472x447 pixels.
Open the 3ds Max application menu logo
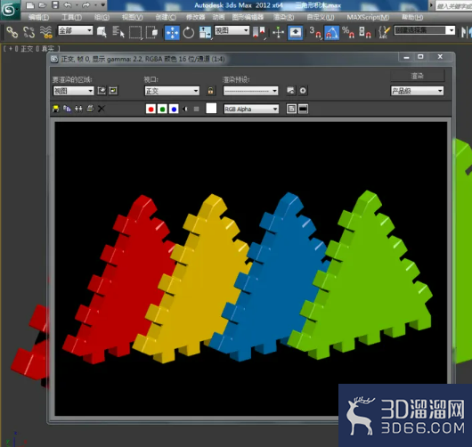9,10
